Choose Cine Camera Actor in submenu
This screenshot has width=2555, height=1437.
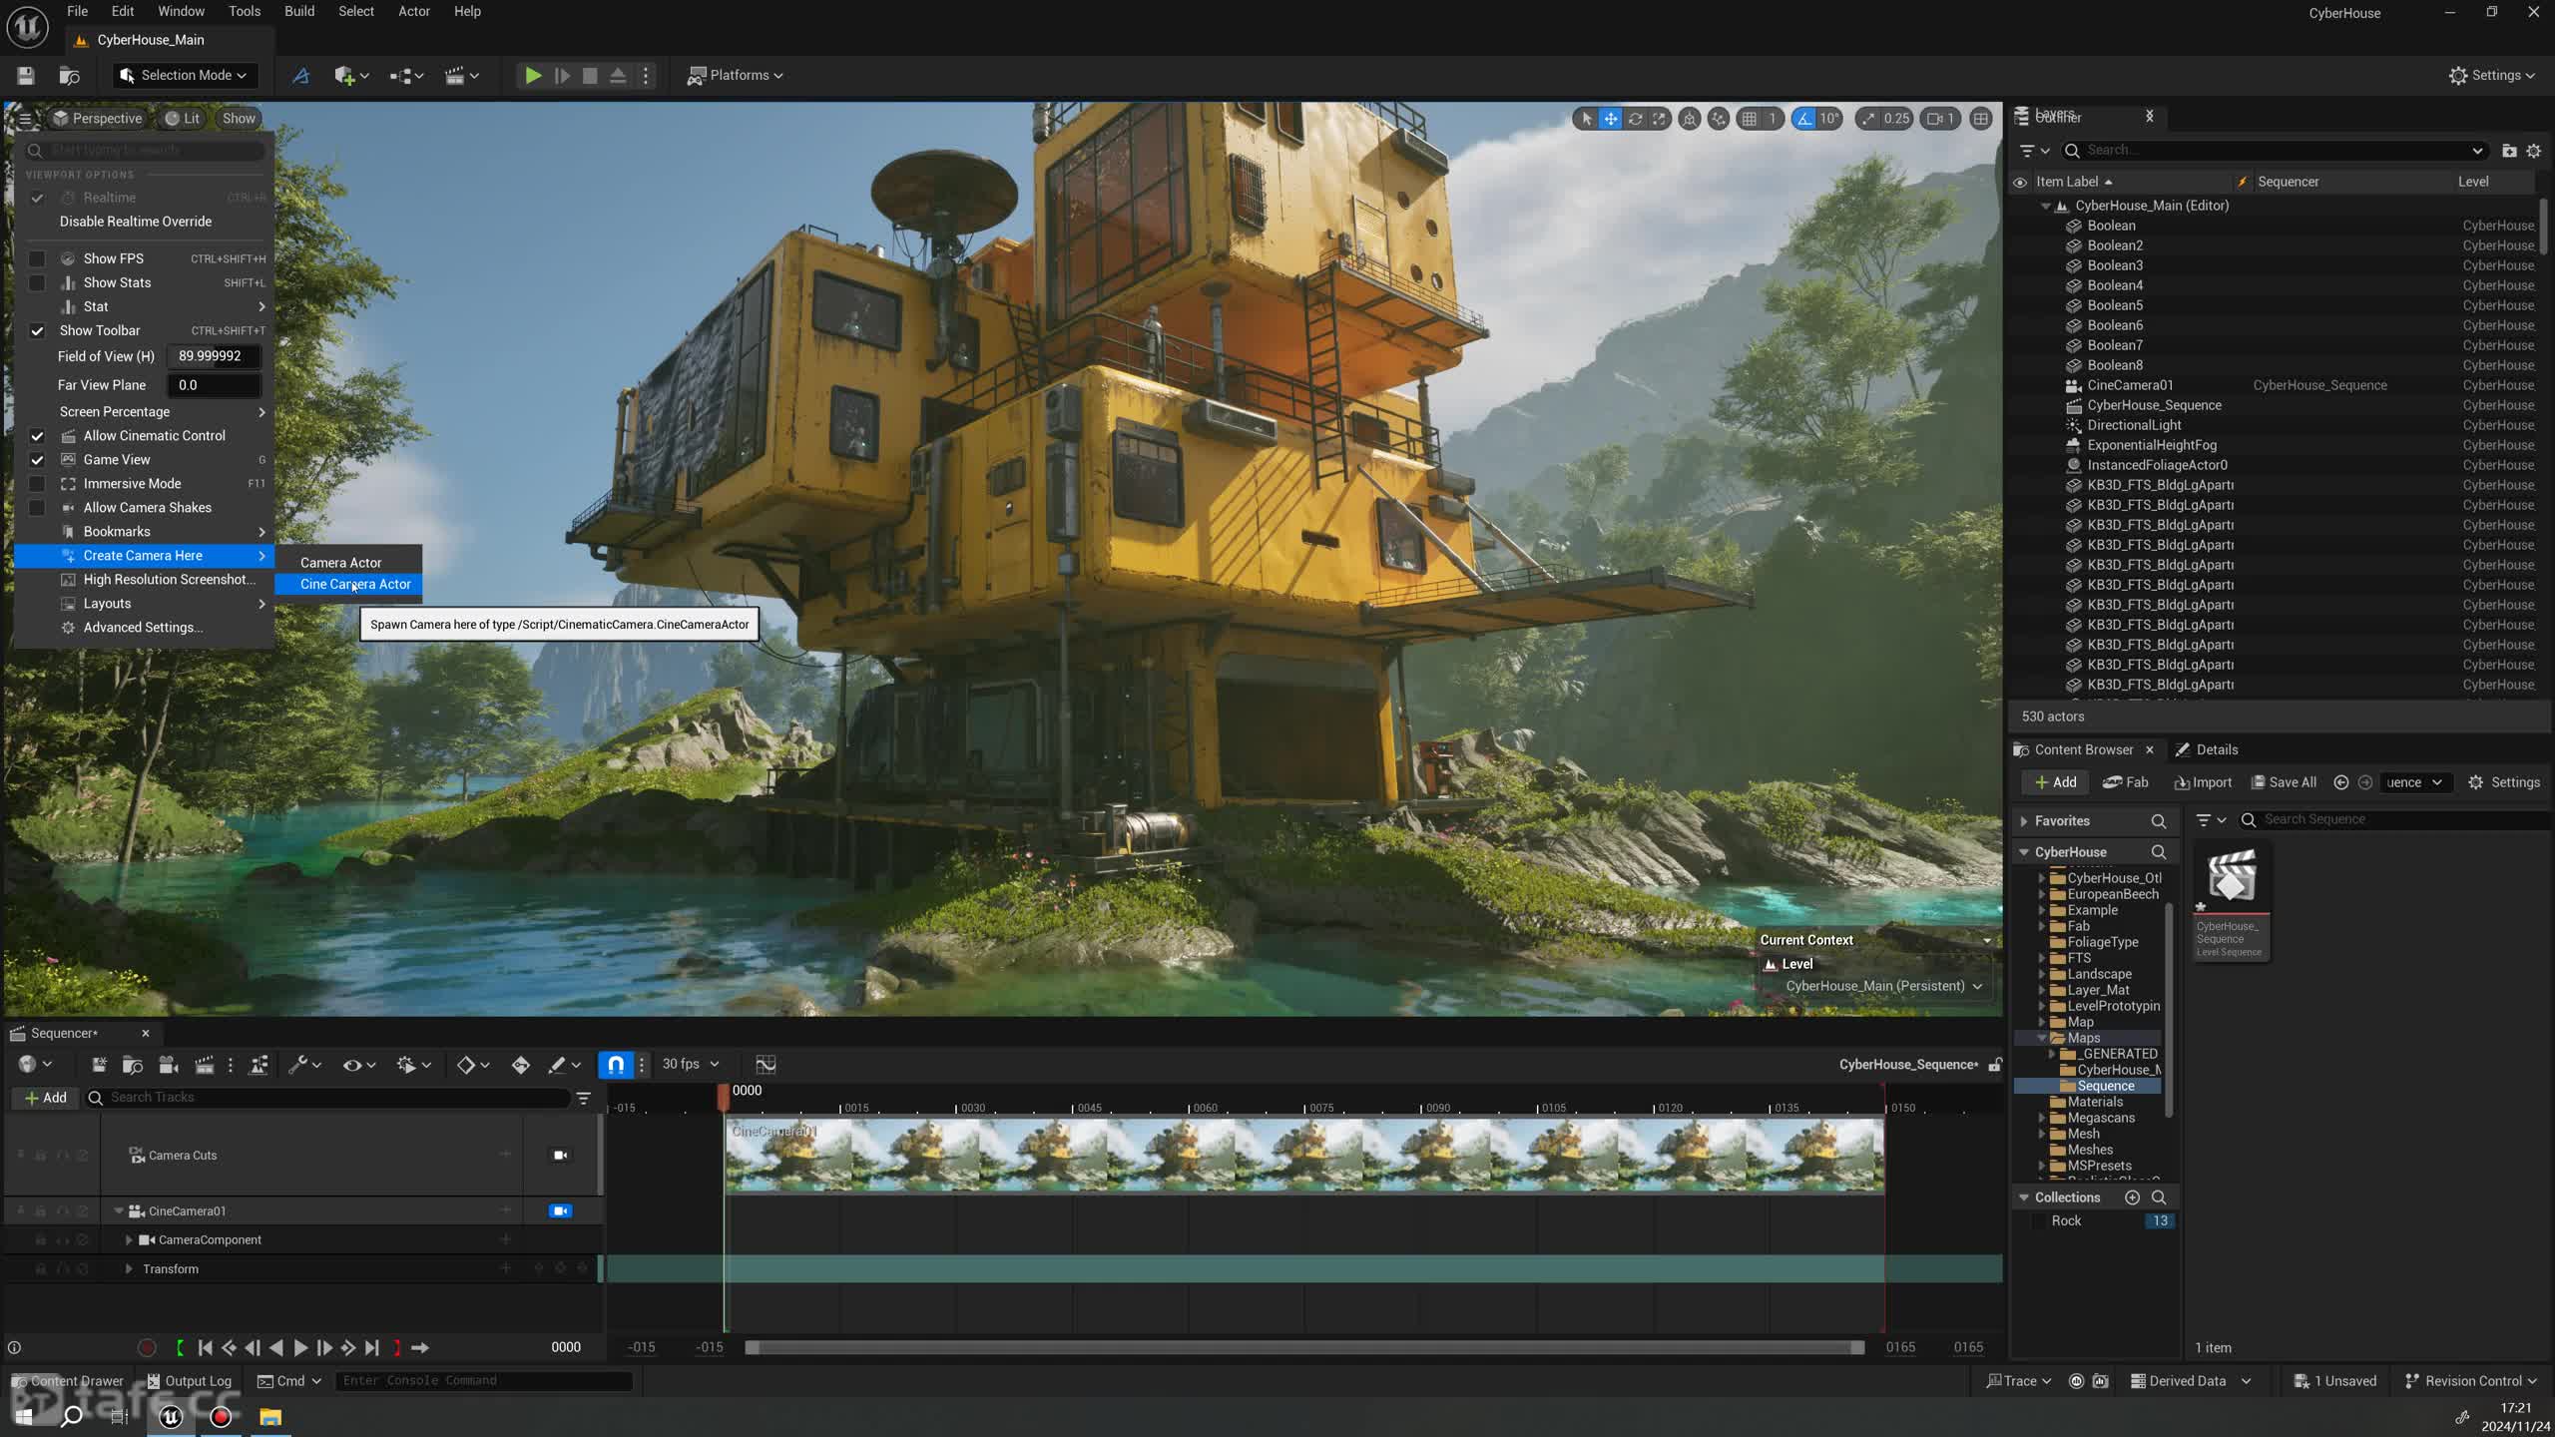point(348,584)
